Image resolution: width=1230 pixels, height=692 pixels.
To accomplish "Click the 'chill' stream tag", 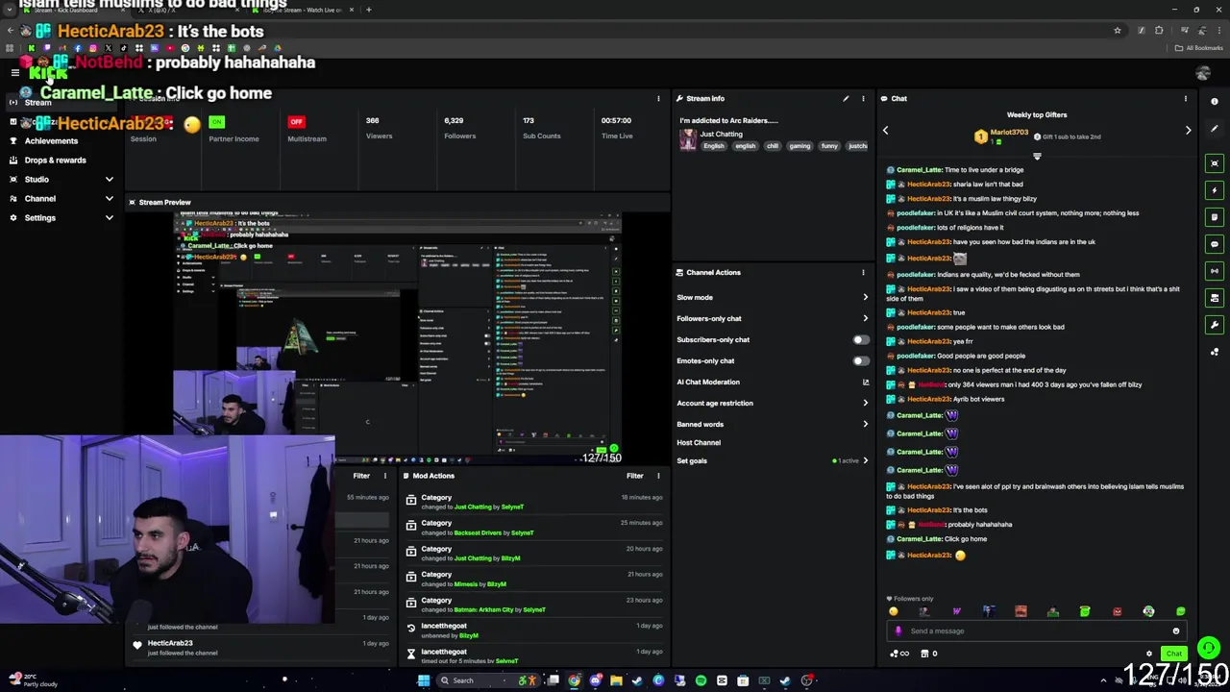I will click(x=772, y=146).
